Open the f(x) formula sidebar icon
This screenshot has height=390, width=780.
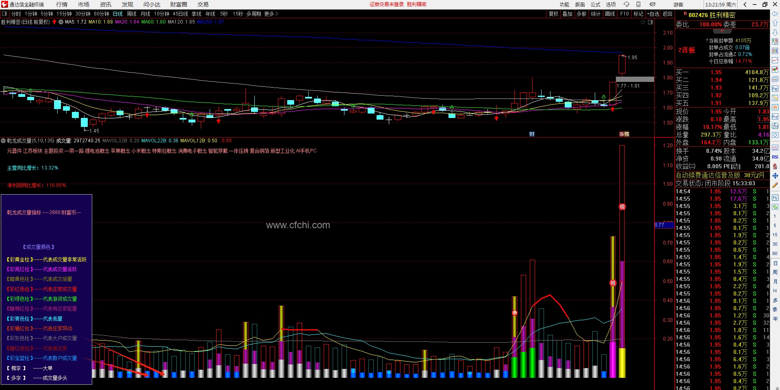(x=775, y=126)
